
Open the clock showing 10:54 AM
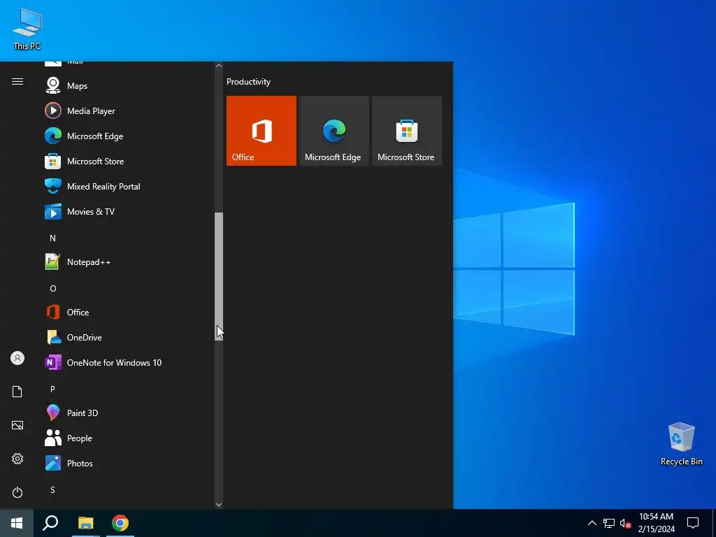(656, 523)
